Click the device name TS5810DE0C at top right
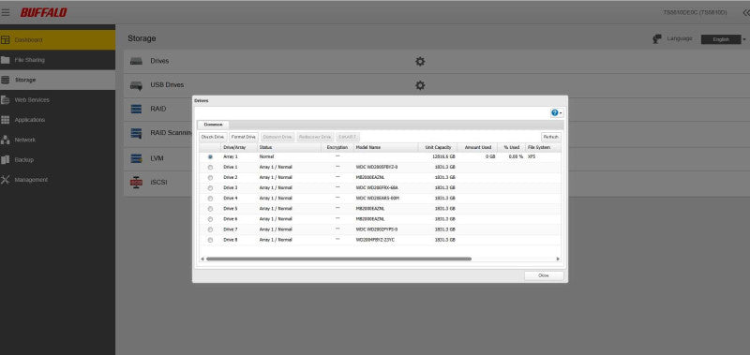Viewport: 750px width, 355px height. coord(695,13)
